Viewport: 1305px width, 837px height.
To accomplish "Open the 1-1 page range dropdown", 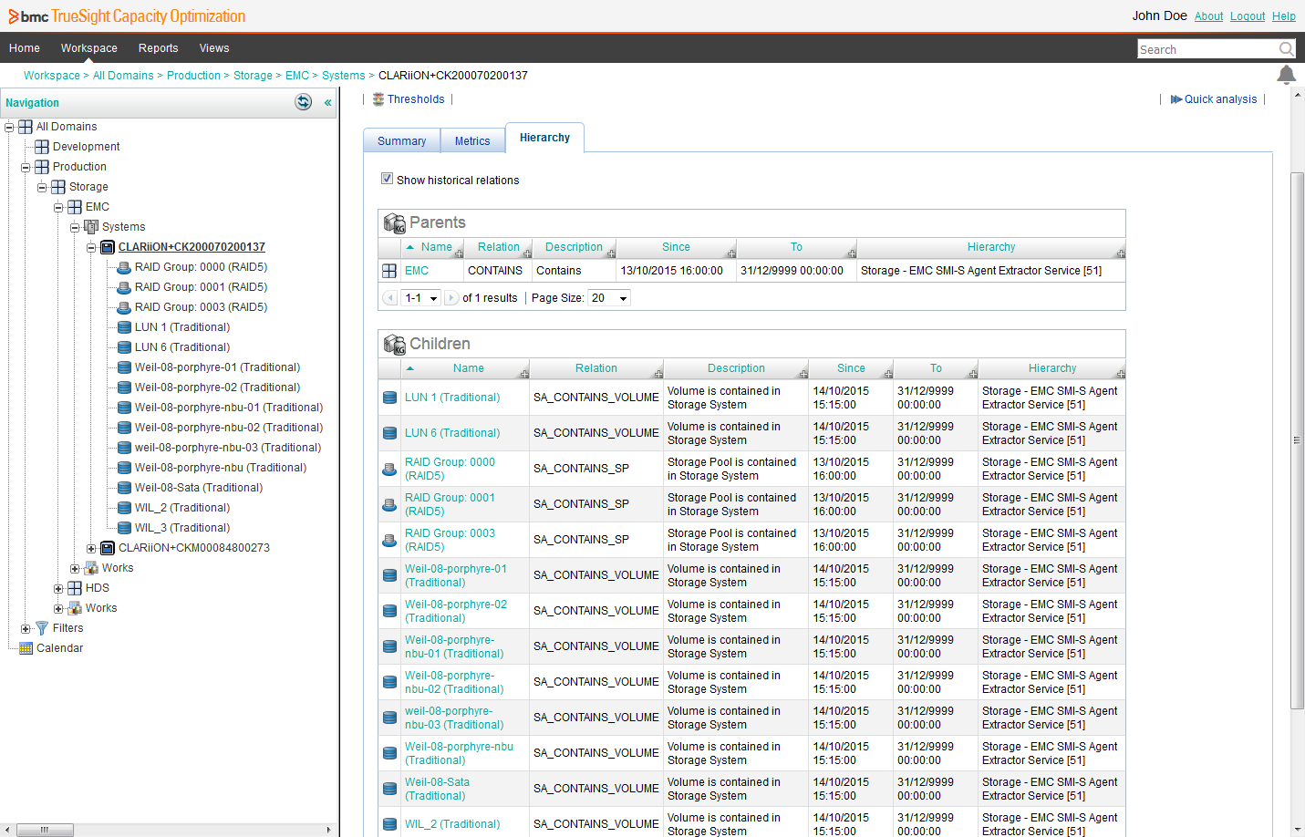I will pyautogui.click(x=422, y=298).
